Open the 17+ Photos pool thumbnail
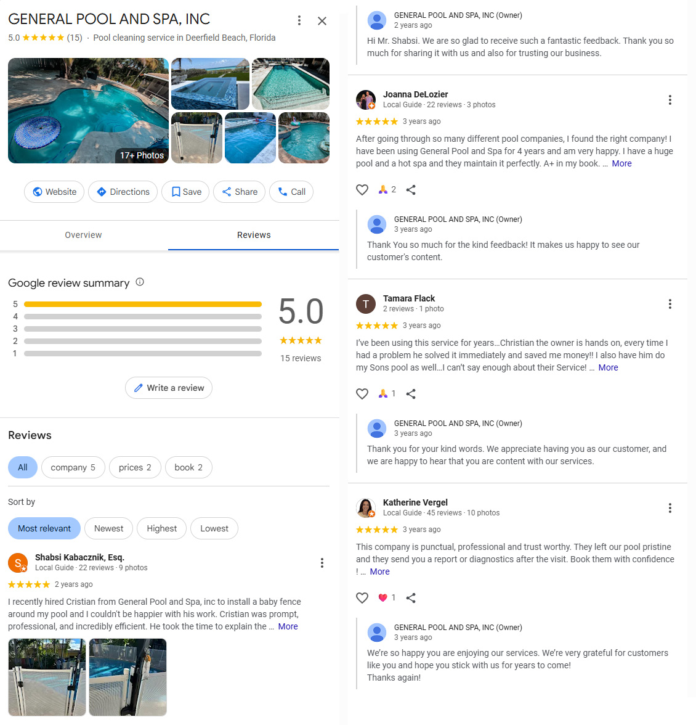 point(88,111)
